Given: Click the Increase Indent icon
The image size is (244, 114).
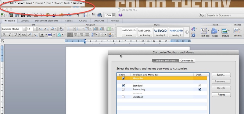Looking at the screenshot, I should coord(102,29).
